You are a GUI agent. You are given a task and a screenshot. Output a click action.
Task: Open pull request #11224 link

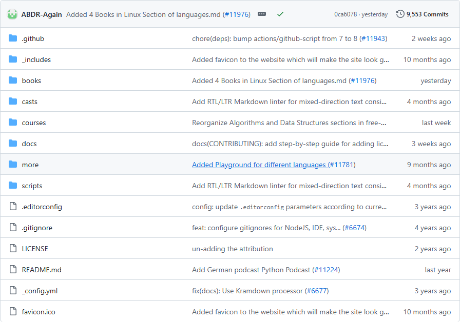coord(326,270)
